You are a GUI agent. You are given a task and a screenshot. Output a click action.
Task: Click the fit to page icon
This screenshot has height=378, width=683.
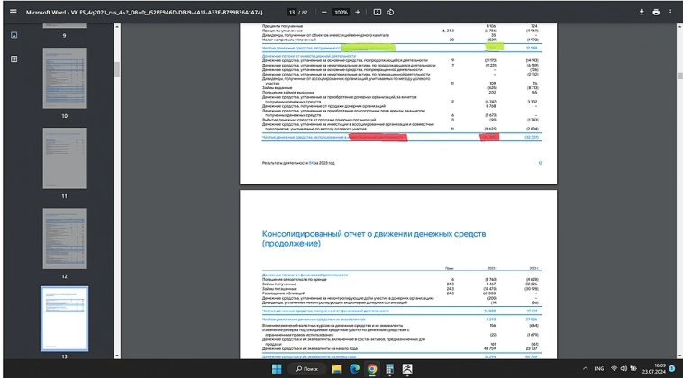point(376,13)
